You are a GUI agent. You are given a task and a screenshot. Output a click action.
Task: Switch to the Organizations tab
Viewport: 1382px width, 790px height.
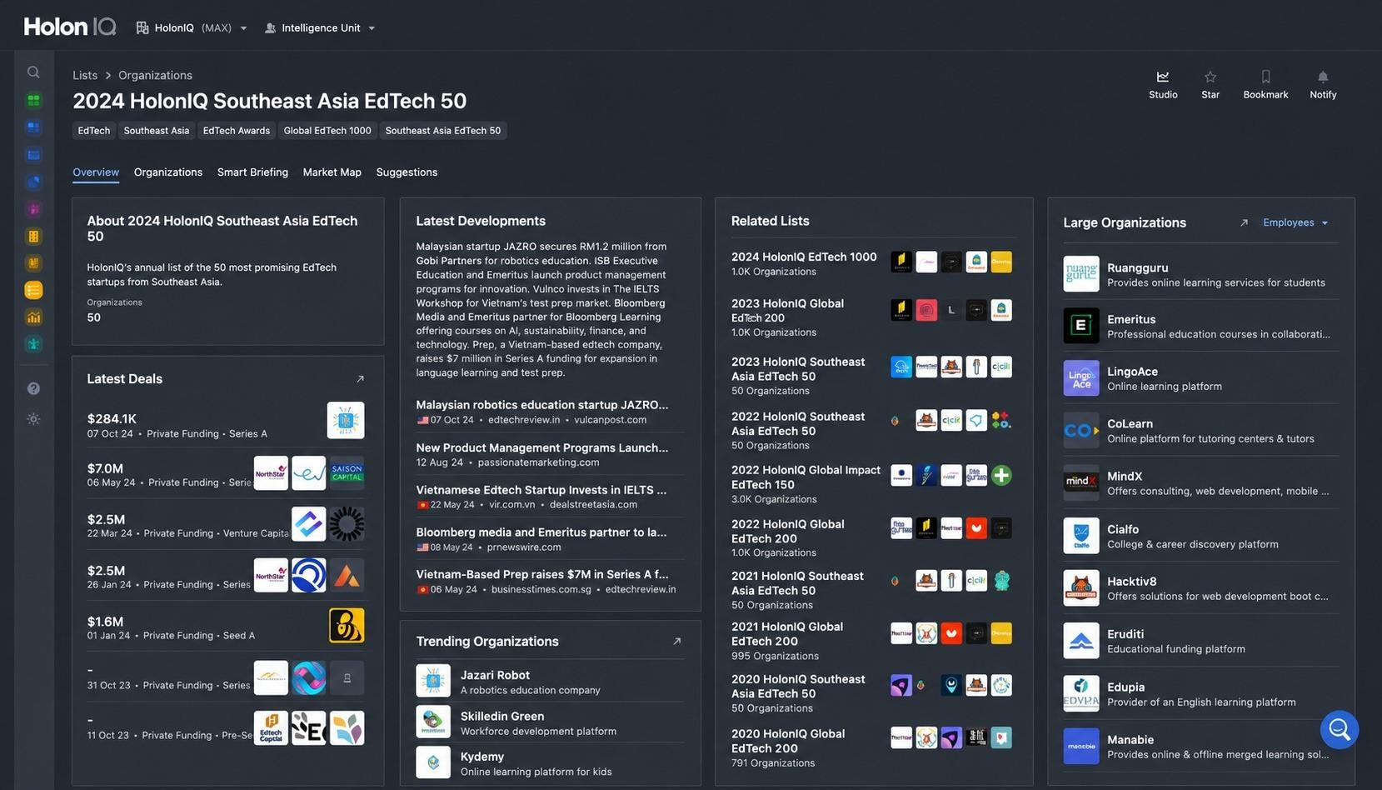click(168, 172)
